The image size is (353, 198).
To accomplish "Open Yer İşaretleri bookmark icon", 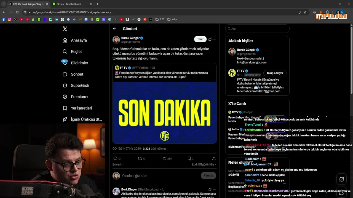I will click(65, 108).
